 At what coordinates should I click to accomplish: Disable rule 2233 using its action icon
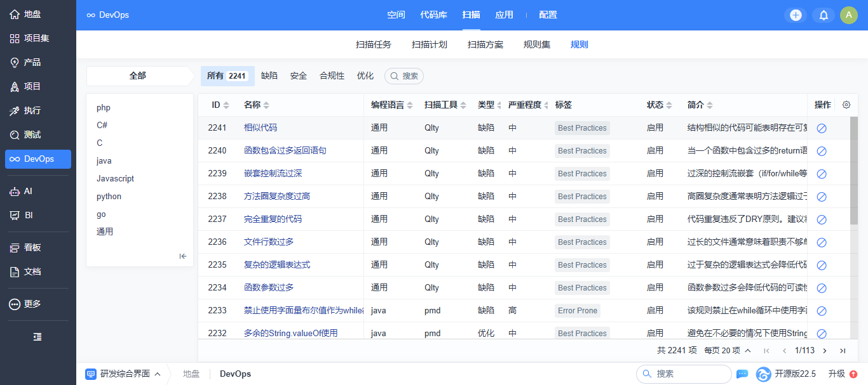pos(822,311)
